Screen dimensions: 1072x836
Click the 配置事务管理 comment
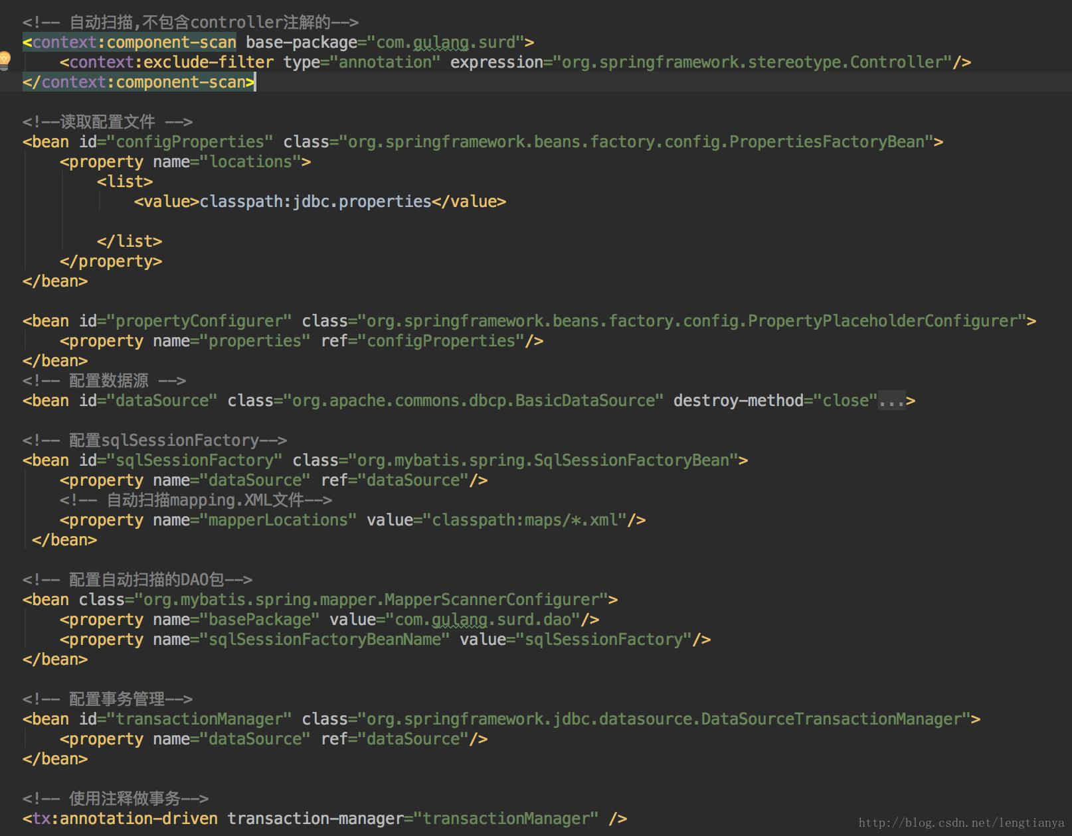click(x=108, y=699)
